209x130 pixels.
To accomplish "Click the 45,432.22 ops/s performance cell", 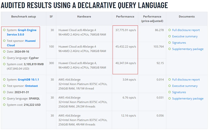I will [125, 47].
